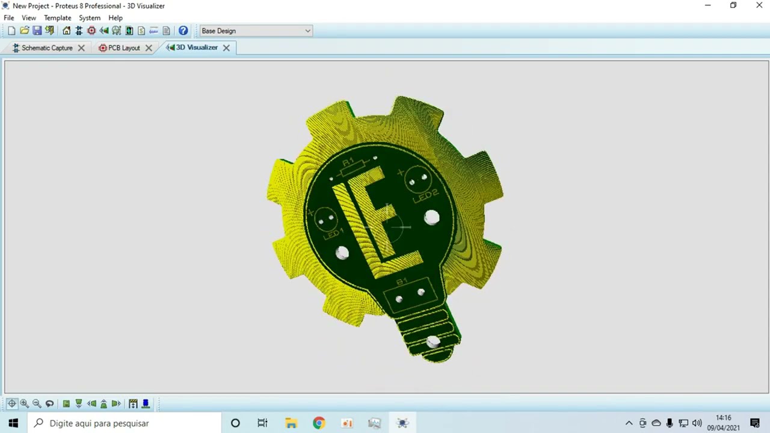
Task: Switch to the PCB Layout tab
Action: 124,48
